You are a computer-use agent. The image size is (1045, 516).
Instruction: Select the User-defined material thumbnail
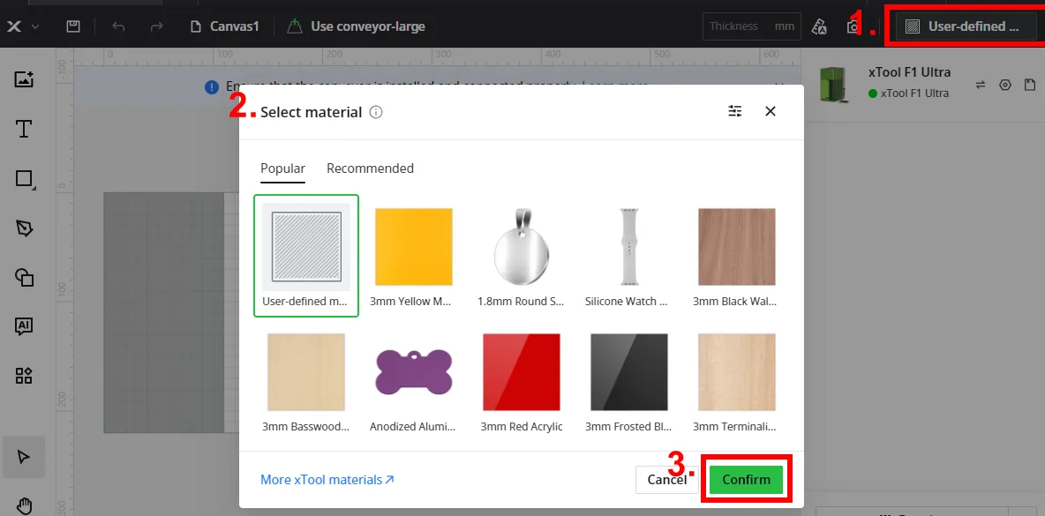(306, 255)
